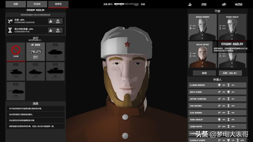Click the hourglass icon on Ruslan Zaitsev's card

(191, 56)
